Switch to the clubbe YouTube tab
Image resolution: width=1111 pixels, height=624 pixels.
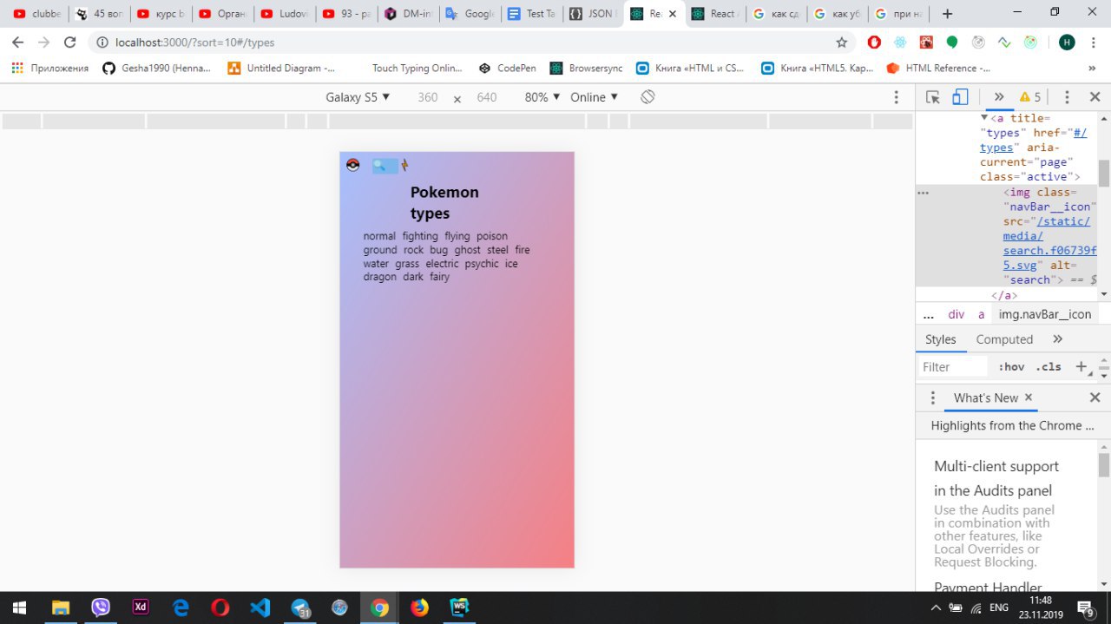pos(36,14)
